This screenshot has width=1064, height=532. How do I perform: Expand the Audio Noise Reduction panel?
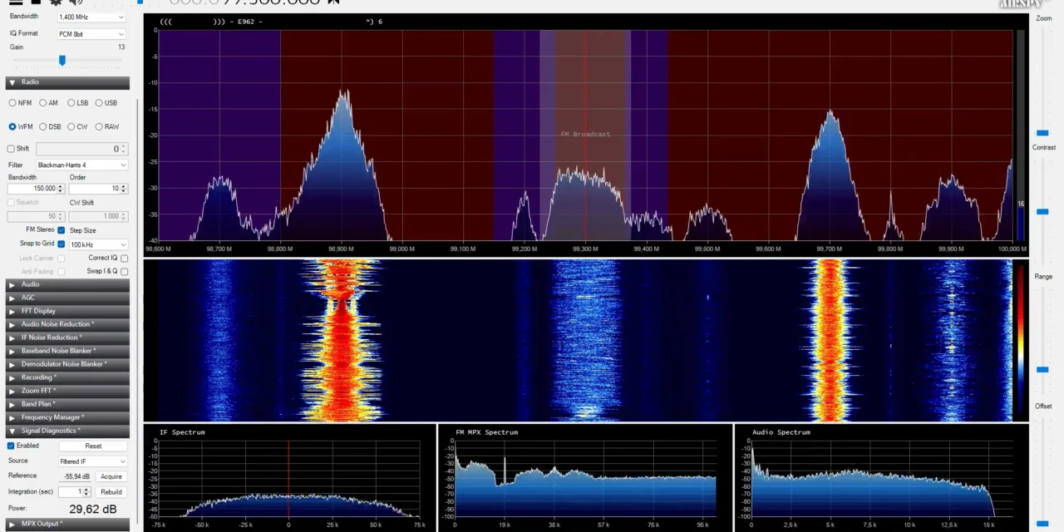pos(67,324)
